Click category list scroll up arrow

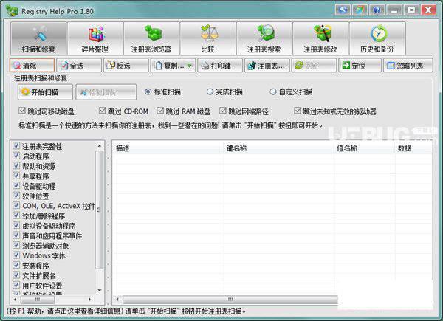pos(100,145)
